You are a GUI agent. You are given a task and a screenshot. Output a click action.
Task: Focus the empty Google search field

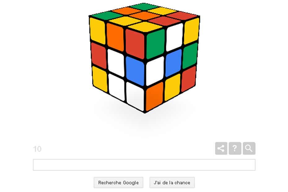144,165
